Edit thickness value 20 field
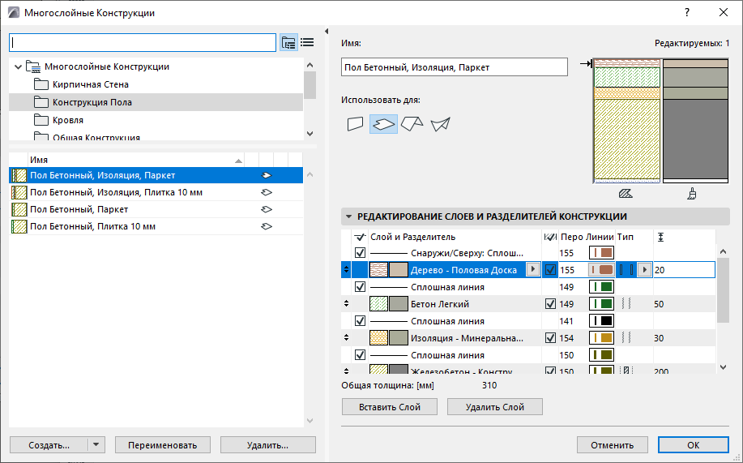The image size is (743, 463). tap(684, 270)
